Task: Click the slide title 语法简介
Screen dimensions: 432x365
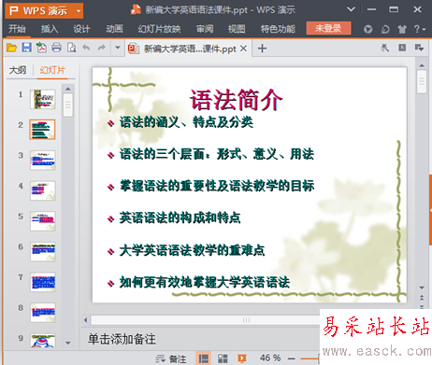Action: pos(237,100)
